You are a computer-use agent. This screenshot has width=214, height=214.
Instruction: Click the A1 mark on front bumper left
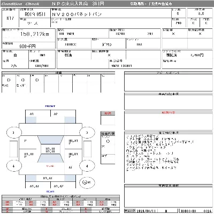(x=32, y=114)
